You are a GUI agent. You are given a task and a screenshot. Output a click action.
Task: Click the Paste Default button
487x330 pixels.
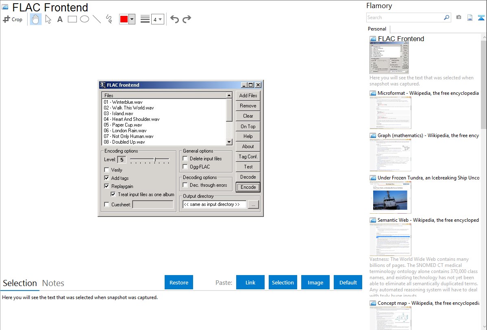tap(348, 282)
